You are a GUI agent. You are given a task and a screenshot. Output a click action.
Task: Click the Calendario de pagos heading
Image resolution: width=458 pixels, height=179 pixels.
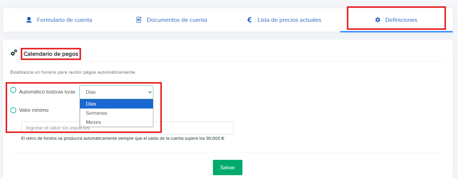coord(51,54)
